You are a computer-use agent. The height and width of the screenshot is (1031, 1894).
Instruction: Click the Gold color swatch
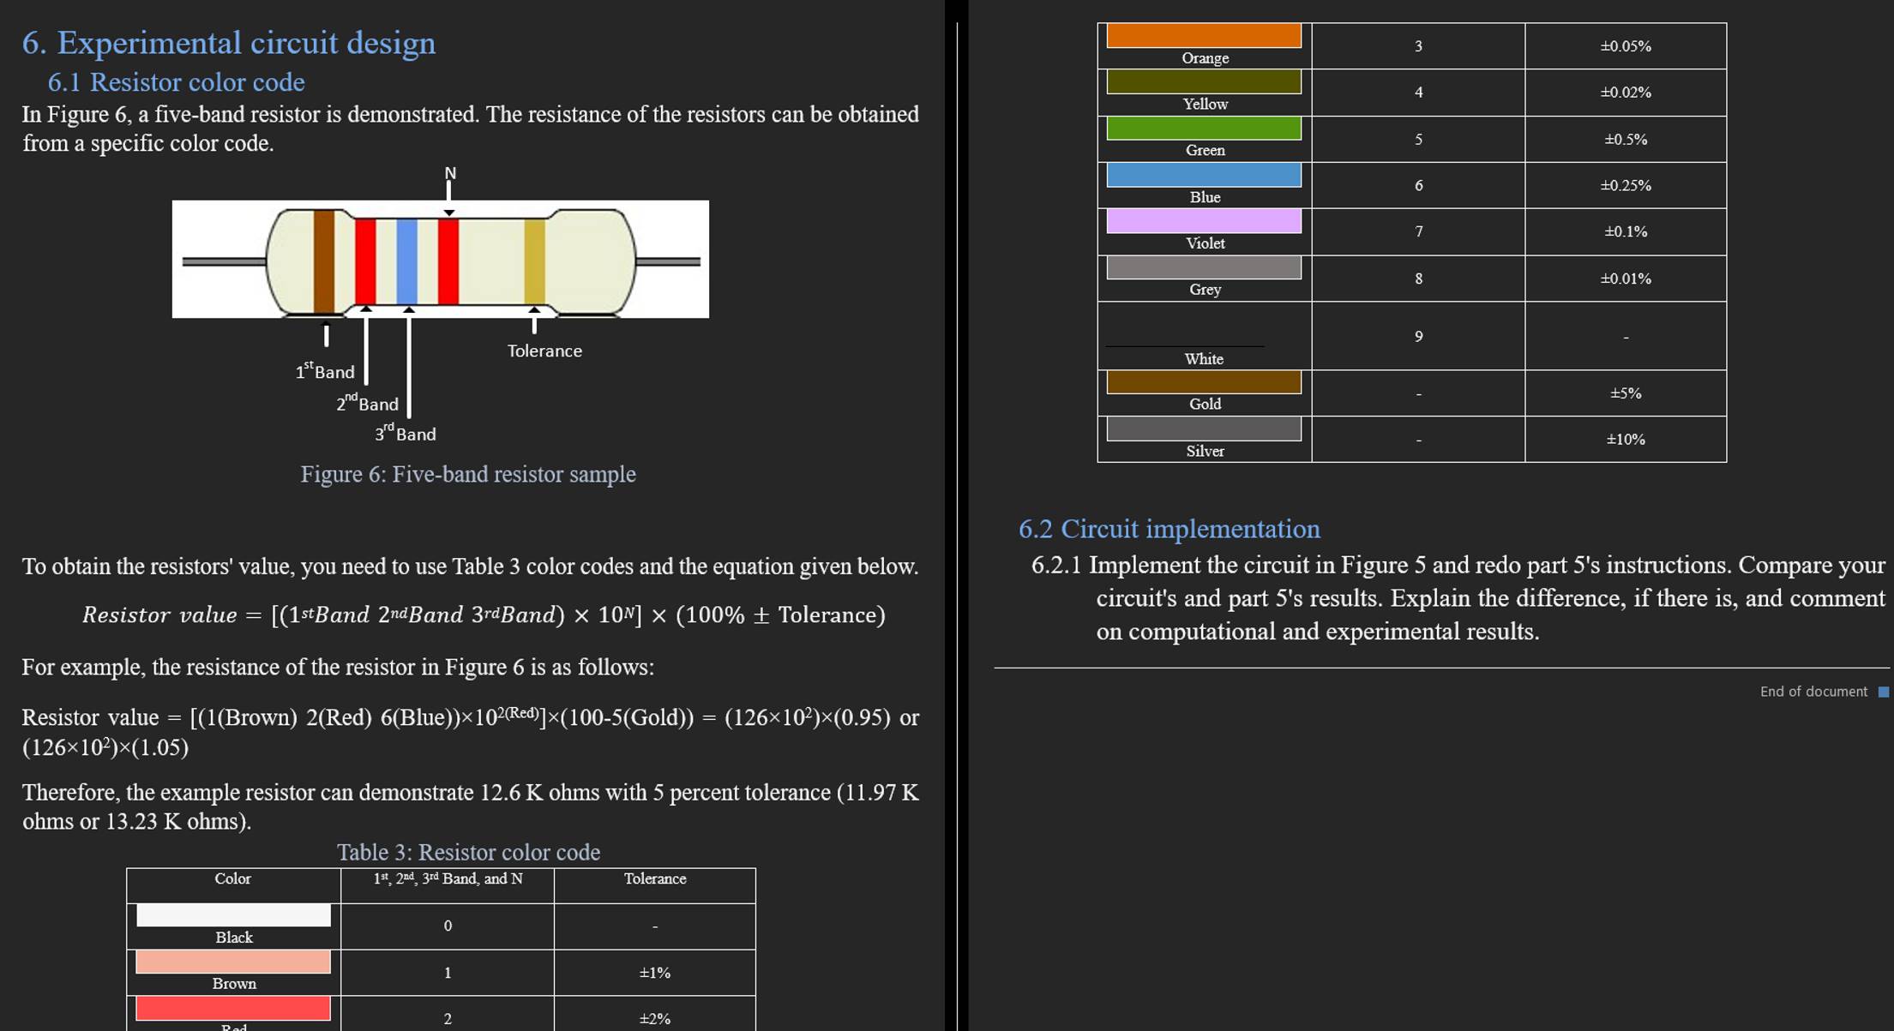pyautogui.click(x=1204, y=381)
